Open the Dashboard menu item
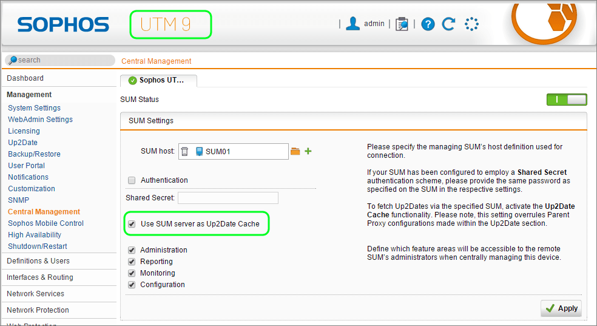This screenshot has height=326, width=597. [25, 78]
